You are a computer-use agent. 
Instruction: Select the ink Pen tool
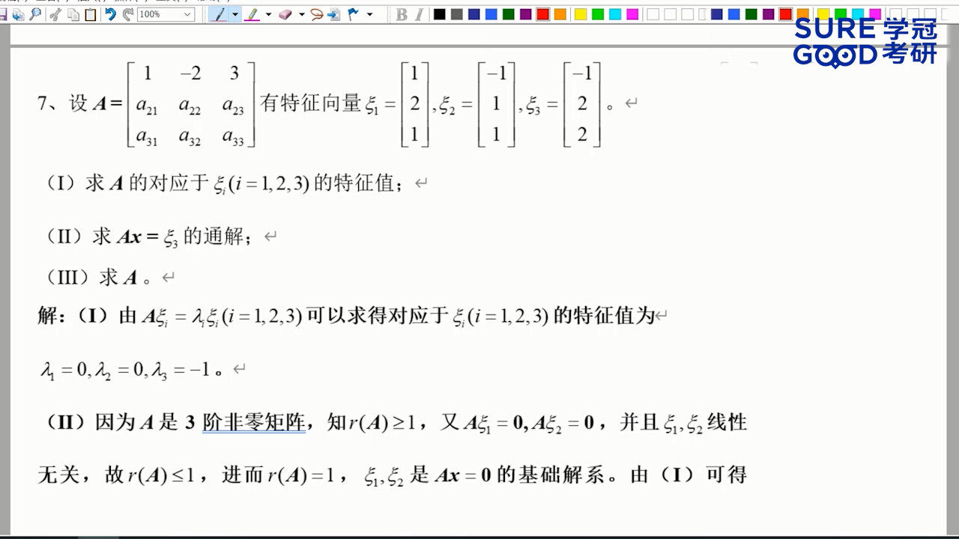(220, 14)
